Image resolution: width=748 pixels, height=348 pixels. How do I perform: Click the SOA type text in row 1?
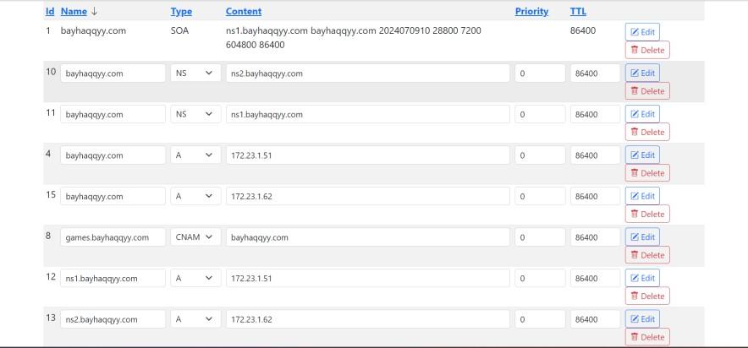(x=179, y=31)
